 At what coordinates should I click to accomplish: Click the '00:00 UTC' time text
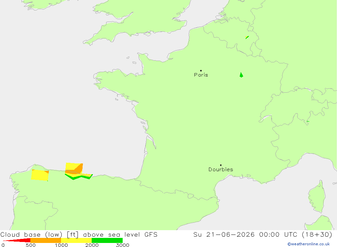click(x=278, y=234)
